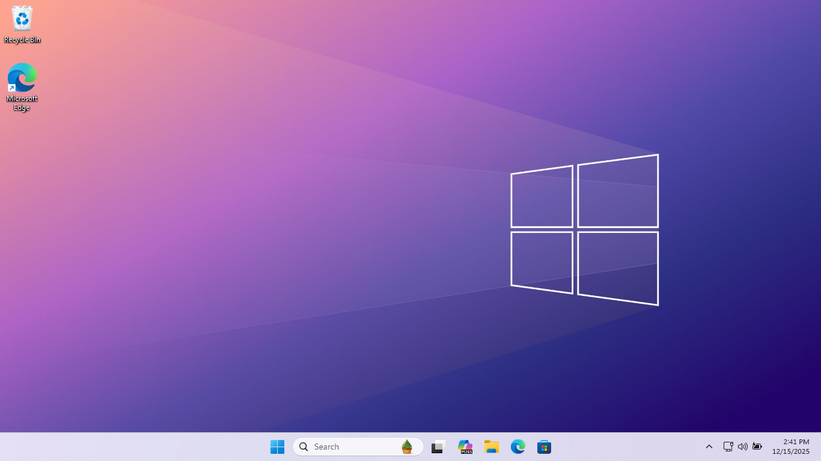Click the Recycle Bin text label
This screenshot has width=821, height=461.
tap(22, 40)
